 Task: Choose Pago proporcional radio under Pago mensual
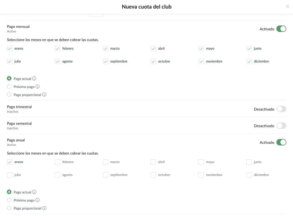click(x=9, y=95)
